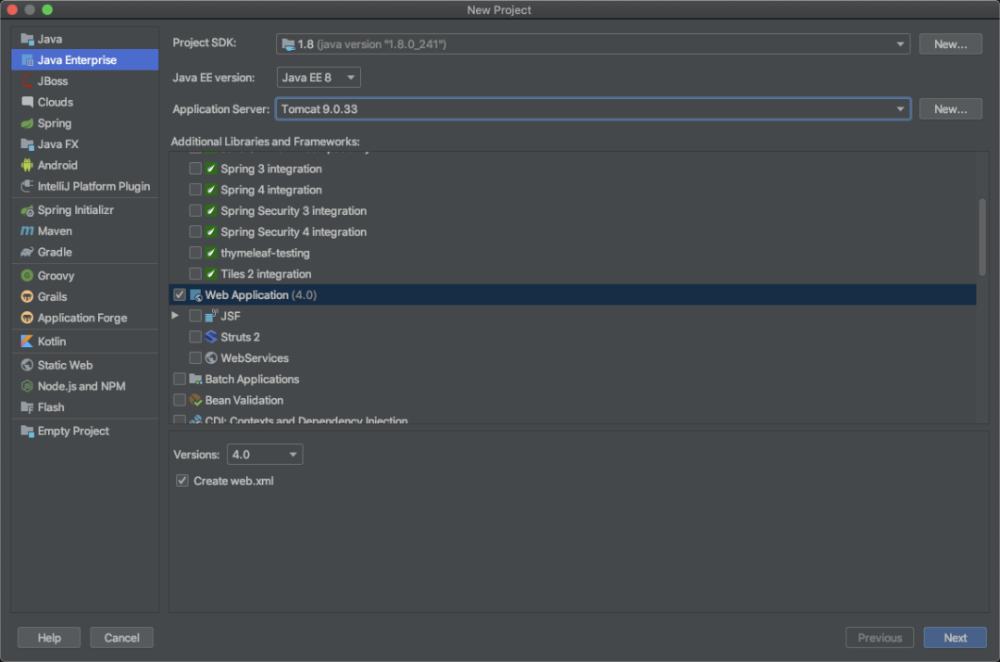The image size is (1000, 662).
Task: Click the Web Application framework icon
Action: tap(195, 294)
